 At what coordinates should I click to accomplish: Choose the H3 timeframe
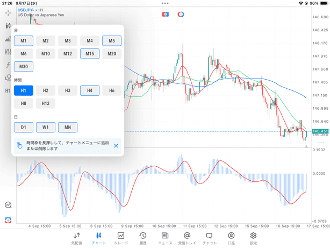tap(68, 90)
